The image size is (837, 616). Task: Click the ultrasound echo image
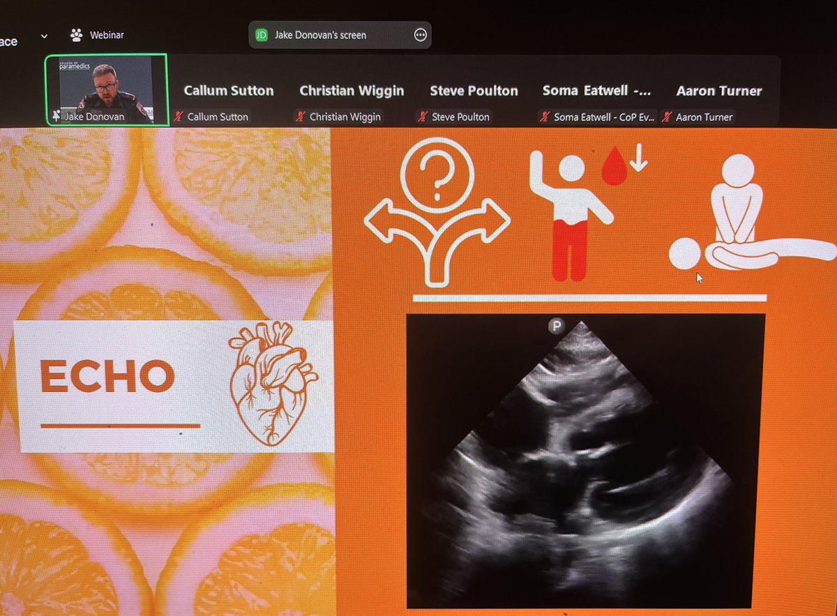point(585,460)
